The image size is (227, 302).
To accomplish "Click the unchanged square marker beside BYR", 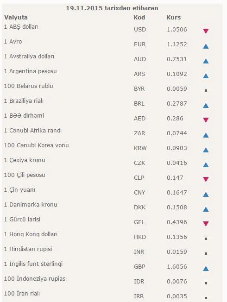I will click(x=206, y=90).
